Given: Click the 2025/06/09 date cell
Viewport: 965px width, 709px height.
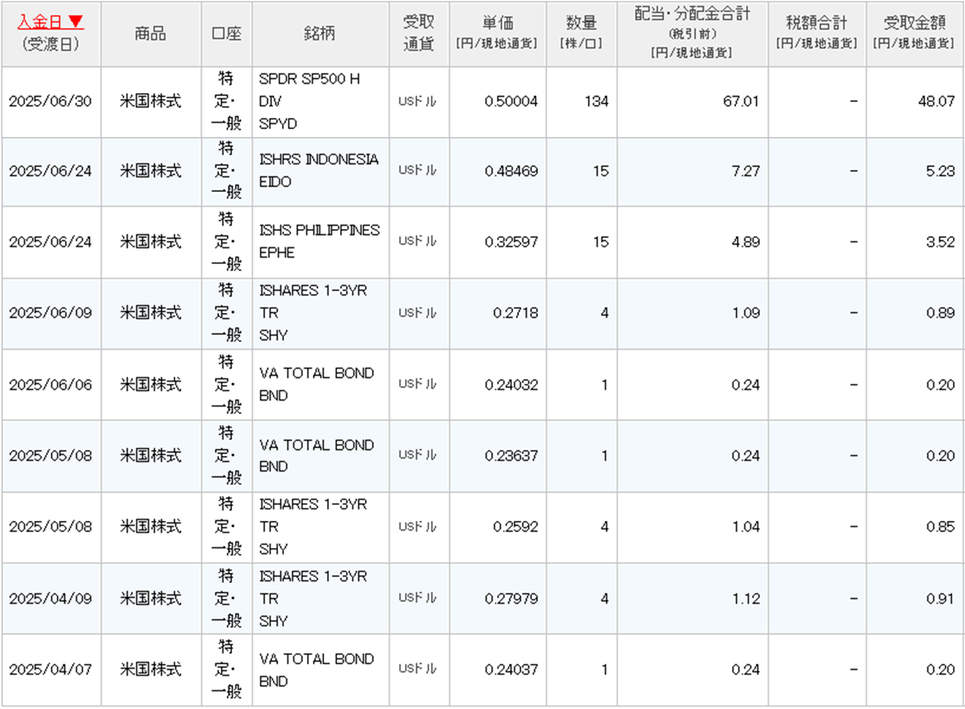Looking at the screenshot, I should coord(50,313).
